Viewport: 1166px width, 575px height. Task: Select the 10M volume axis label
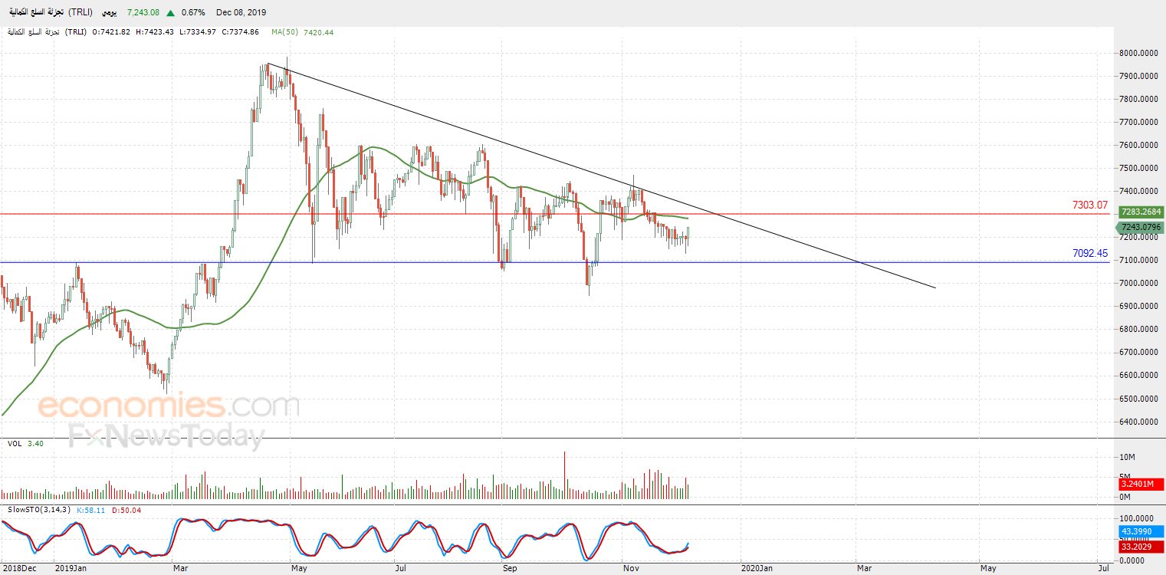[x=1128, y=457]
